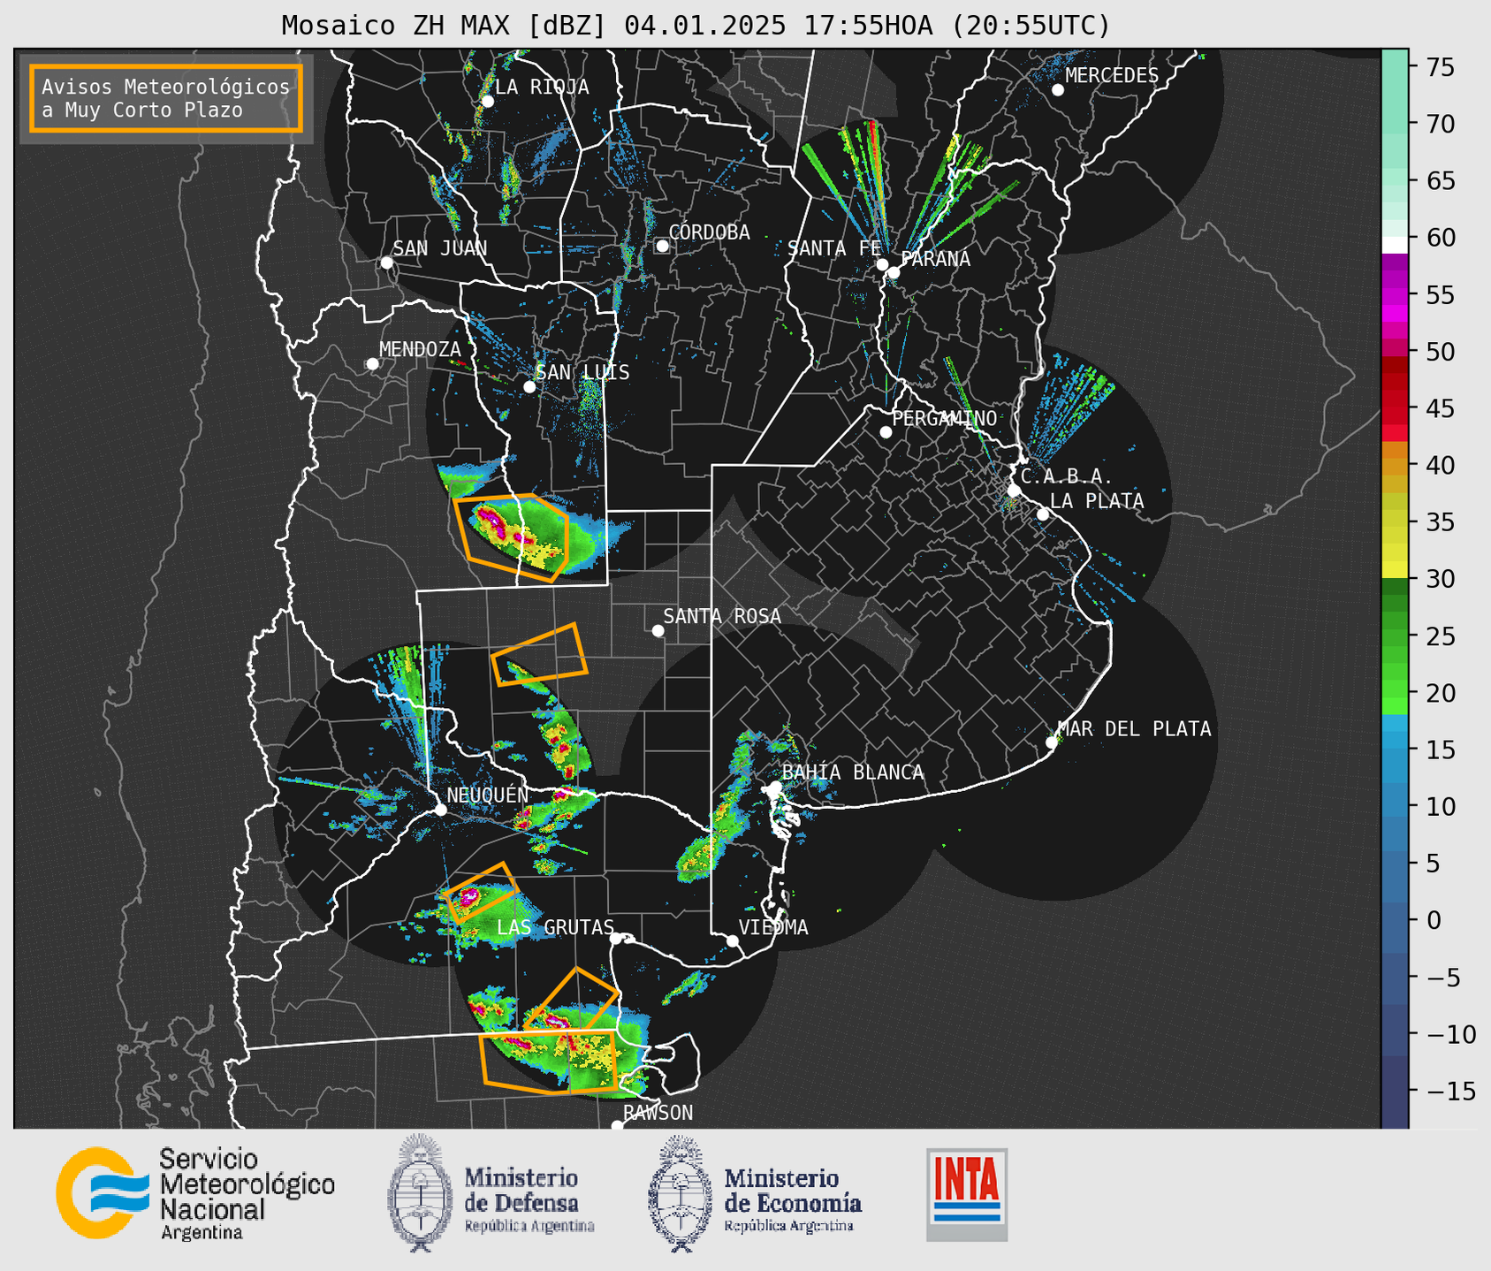Click the 75 dBZ value on color scale
Viewport: 1491px width, 1271px height.
point(1440,67)
